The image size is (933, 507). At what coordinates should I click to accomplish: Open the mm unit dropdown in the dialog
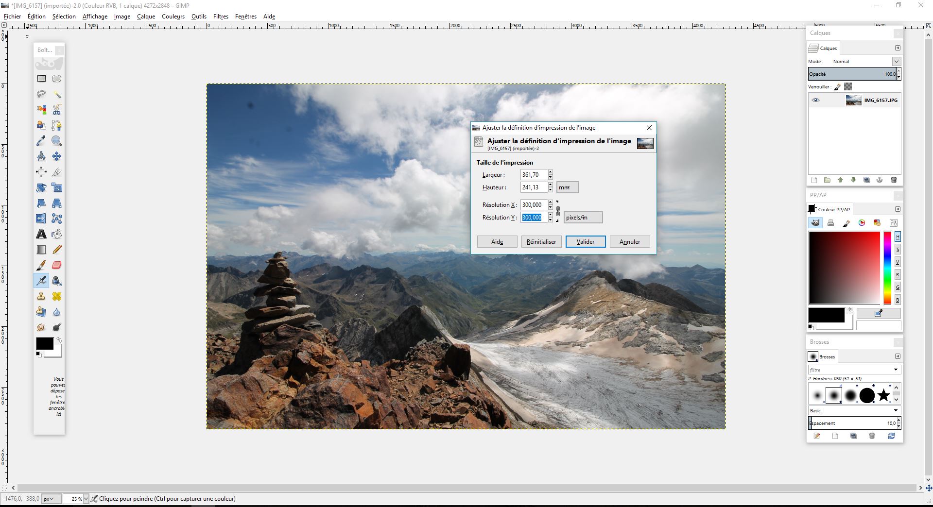click(567, 187)
